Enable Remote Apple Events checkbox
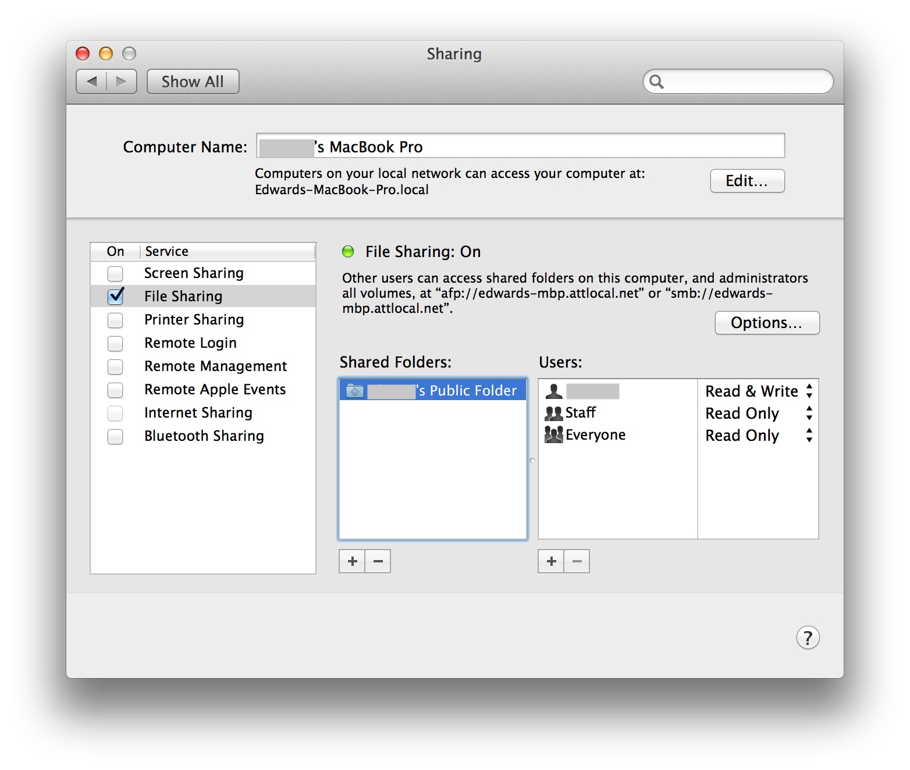Viewport: 910px width, 770px height. coord(115,390)
